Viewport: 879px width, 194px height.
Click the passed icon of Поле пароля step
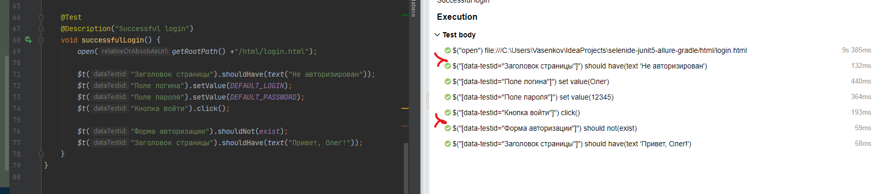click(448, 97)
